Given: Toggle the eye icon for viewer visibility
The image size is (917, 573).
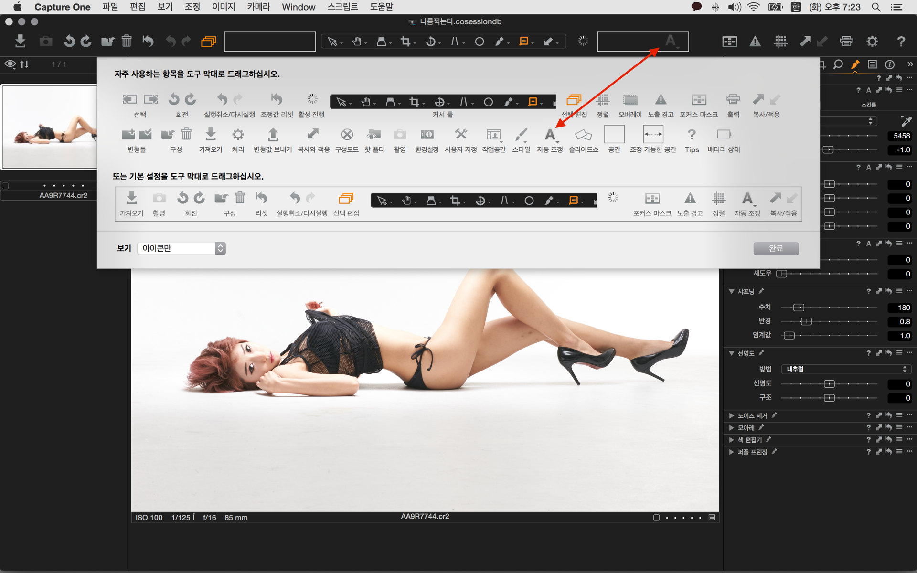Looking at the screenshot, I should (10, 64).
